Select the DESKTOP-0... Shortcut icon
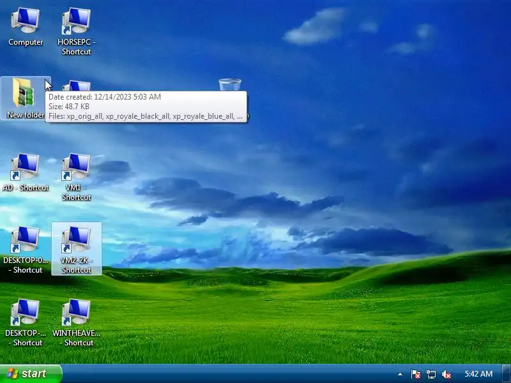The width and height of the screenshot is (511, 383). click(x=26, y=250)
